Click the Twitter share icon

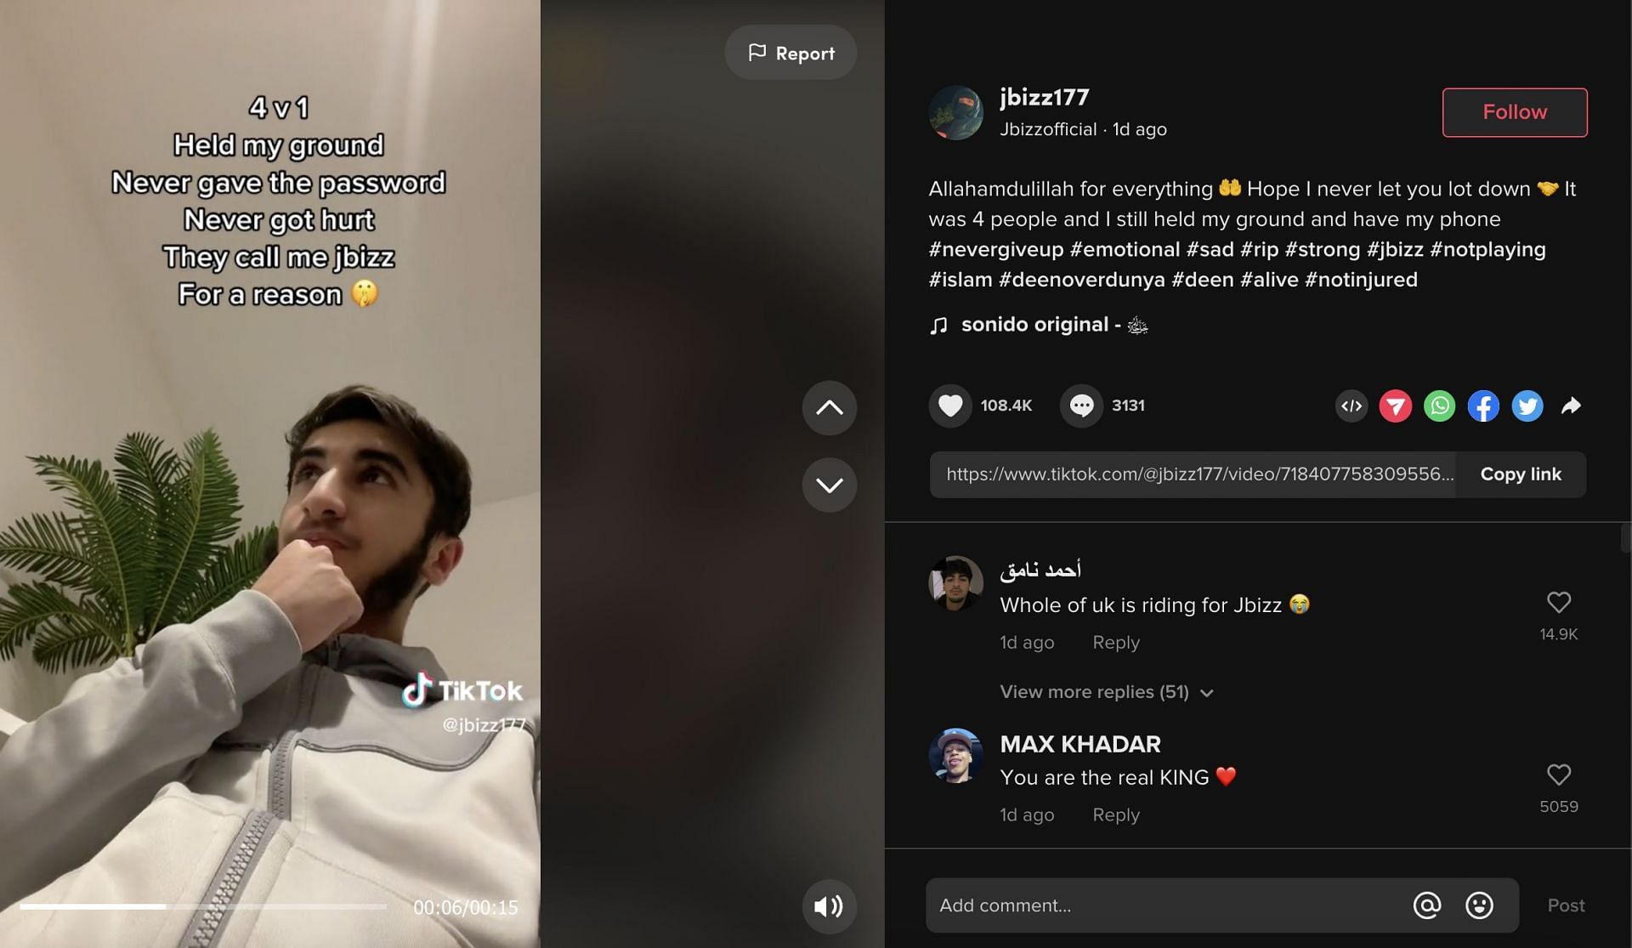pyautogui.click(x=1528, y=406)
